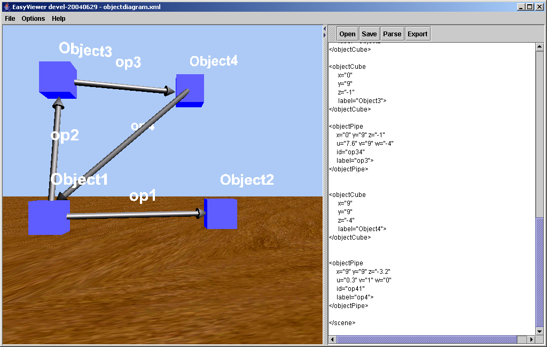Click the op2 pipe label
The width and height of the screenshot is (547, 347).
65,135
